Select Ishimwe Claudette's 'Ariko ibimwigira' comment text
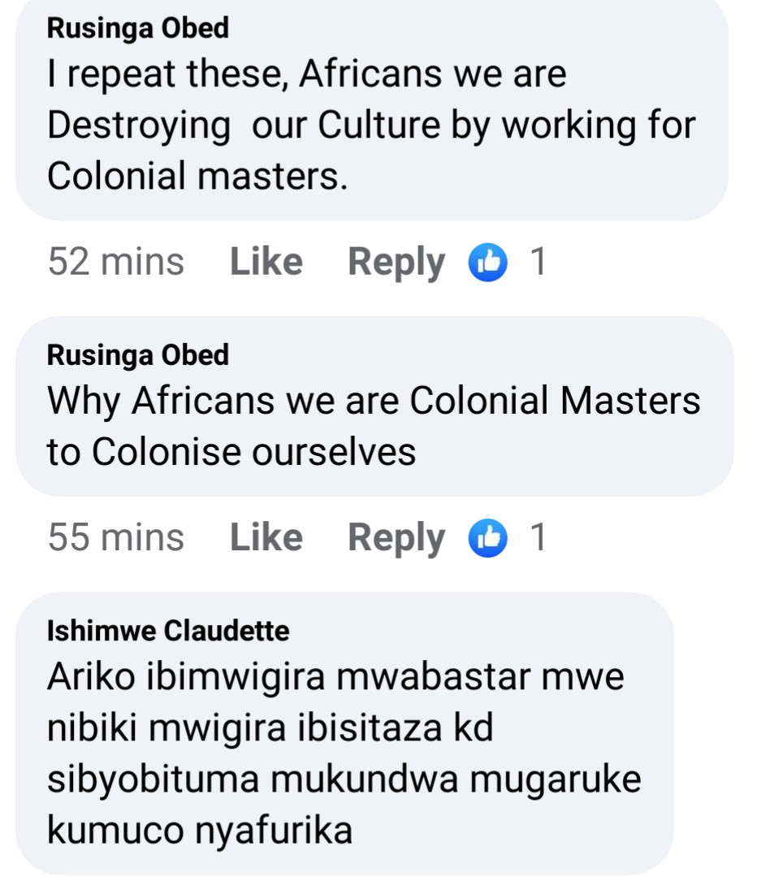The width and height of the screenshot is (757, 877). 335,676
